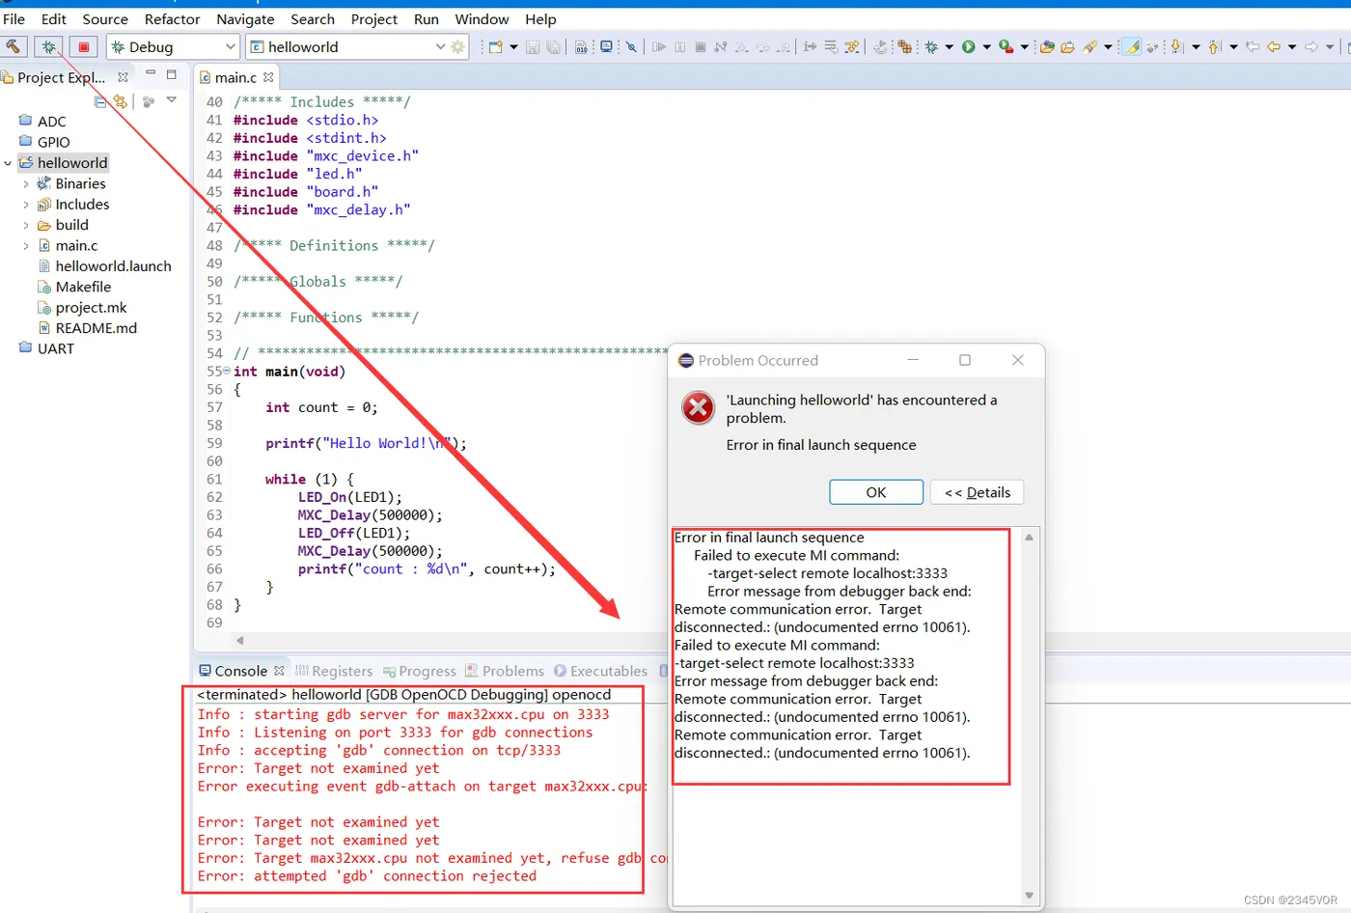Toggle Link with Editor in Project Explorer
Screen dimensions: 1351x913
(121, 101)
